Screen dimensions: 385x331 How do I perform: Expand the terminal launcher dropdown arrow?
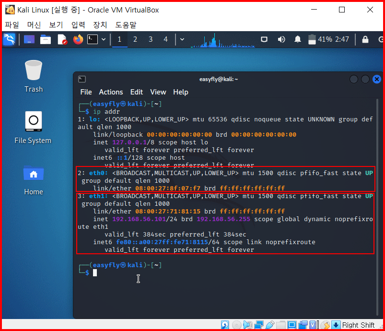point(104,39)
